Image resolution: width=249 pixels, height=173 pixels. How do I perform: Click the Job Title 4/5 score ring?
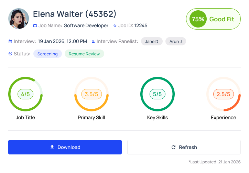coord(25,94)
